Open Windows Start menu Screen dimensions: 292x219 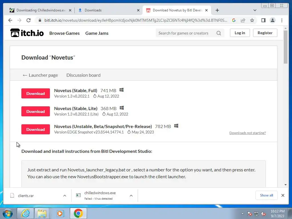8,213
